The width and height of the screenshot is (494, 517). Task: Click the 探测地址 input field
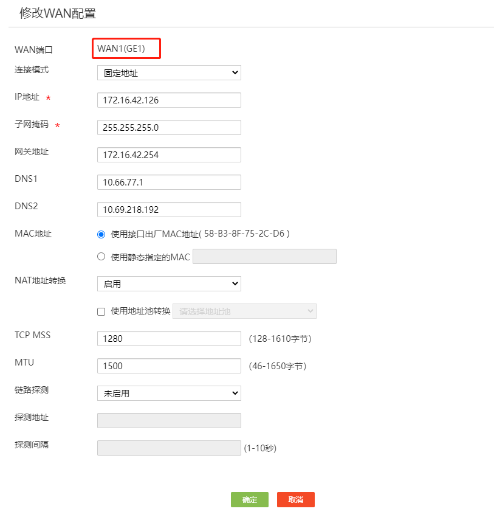169,420
